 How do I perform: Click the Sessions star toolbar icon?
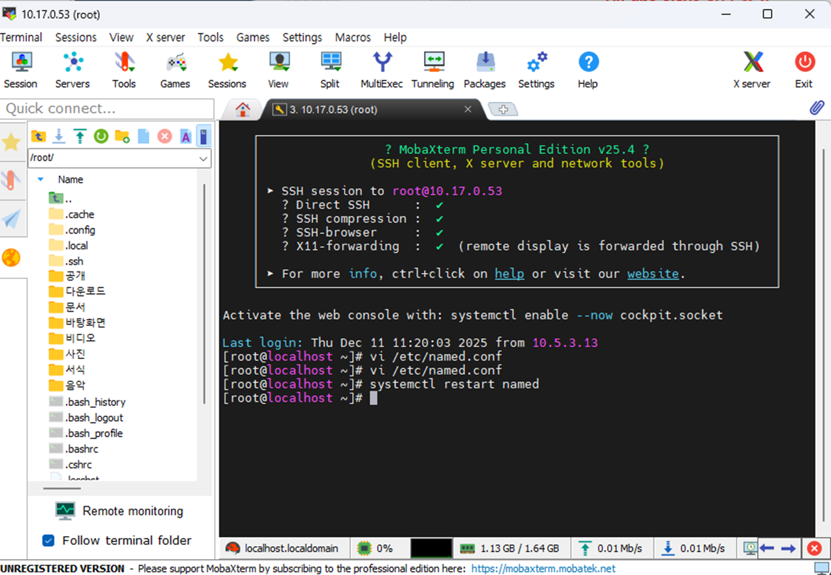point(227,70)
